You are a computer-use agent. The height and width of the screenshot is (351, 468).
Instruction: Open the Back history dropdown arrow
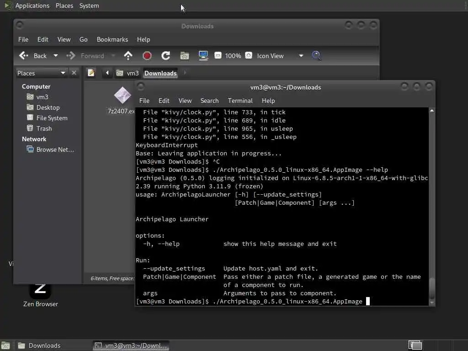point(55,55)
